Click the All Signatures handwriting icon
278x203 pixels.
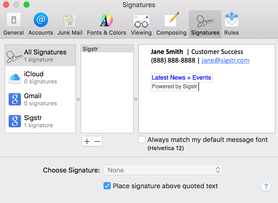coord(14,57)
